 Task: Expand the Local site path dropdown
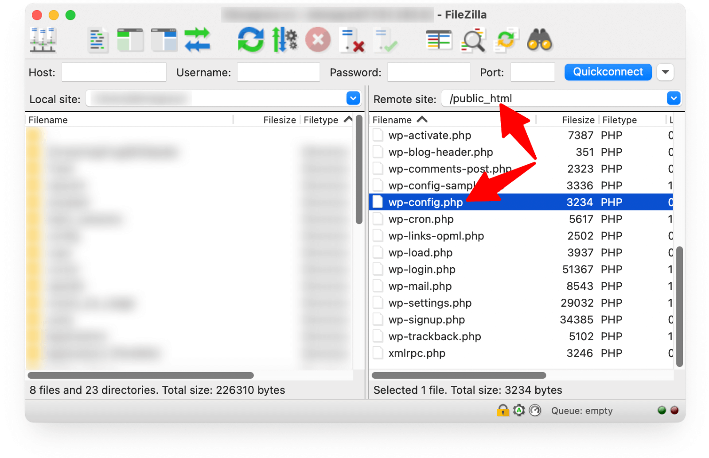[353, 98]
